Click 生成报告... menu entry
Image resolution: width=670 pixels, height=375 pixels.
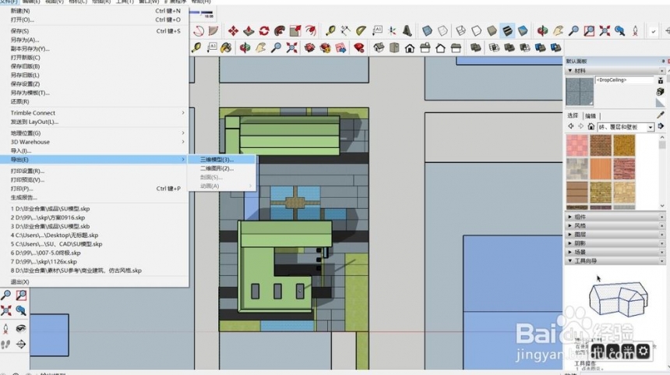point(95,197)
